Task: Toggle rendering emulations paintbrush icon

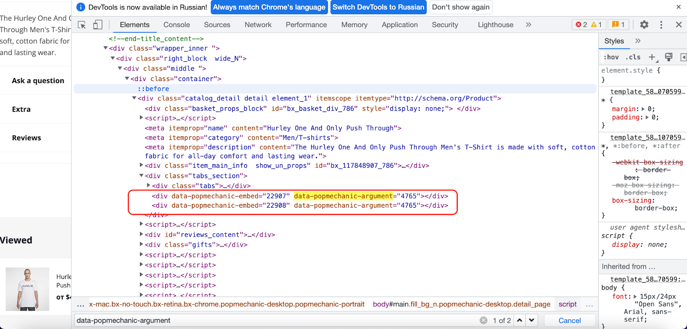Action: tap(669, 57)
